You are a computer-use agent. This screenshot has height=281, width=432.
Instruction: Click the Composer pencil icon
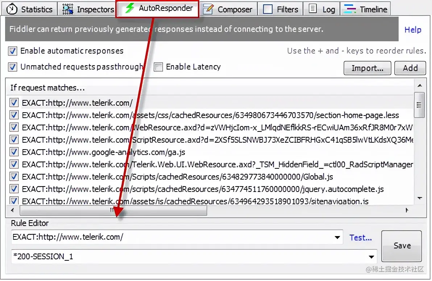(x=208, y=9)
